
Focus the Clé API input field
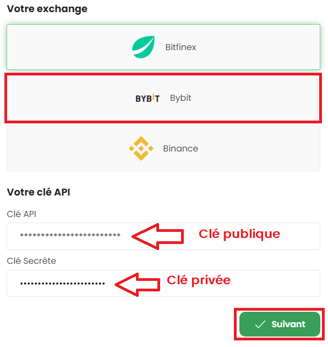tap(163, 236)
